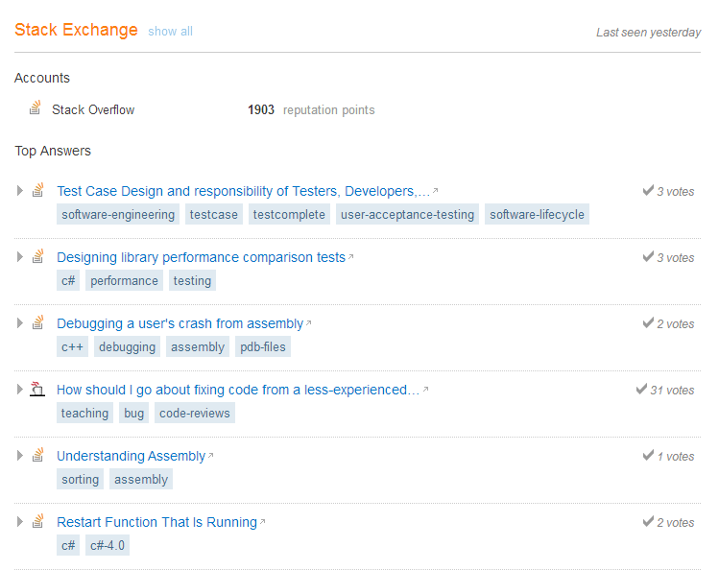Screen dimensions: 719x570
Task: Select the sorting tag
Action: point(81,479)
